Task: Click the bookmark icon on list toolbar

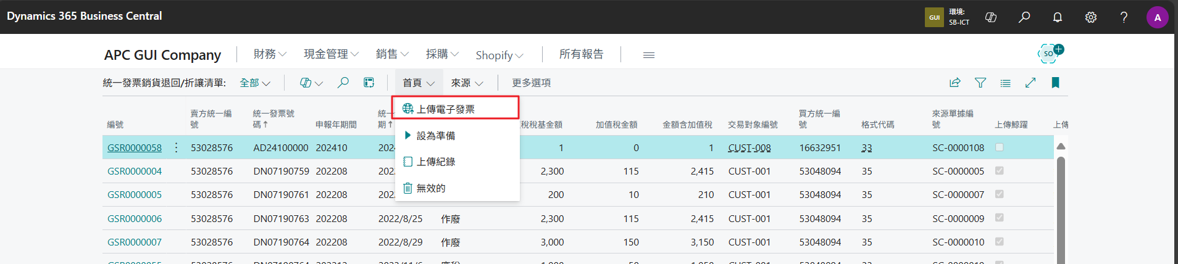Action: (1056, 83)
